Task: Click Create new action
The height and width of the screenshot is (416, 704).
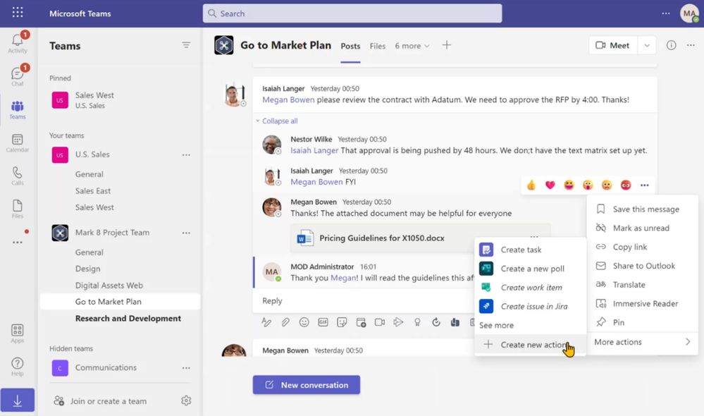Action: coord(530,345)
